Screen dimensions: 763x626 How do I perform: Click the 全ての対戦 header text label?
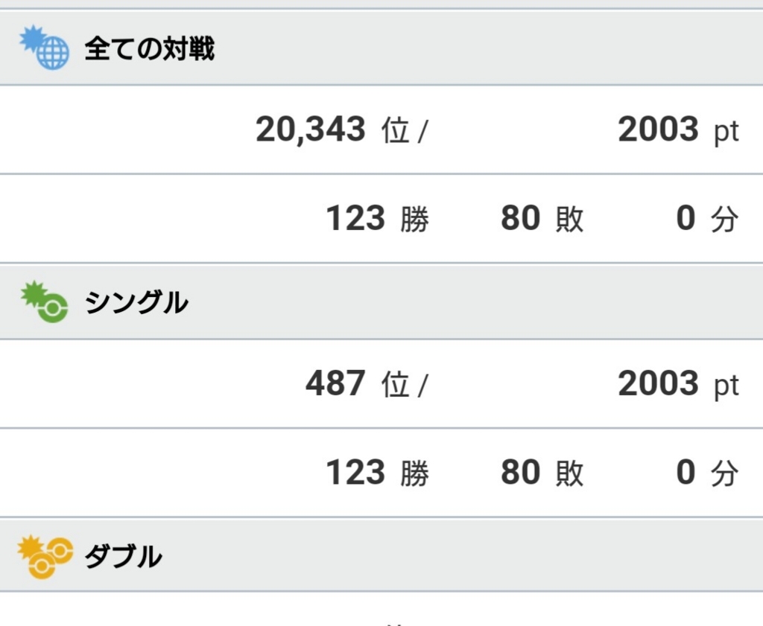(x=149, y=49)
